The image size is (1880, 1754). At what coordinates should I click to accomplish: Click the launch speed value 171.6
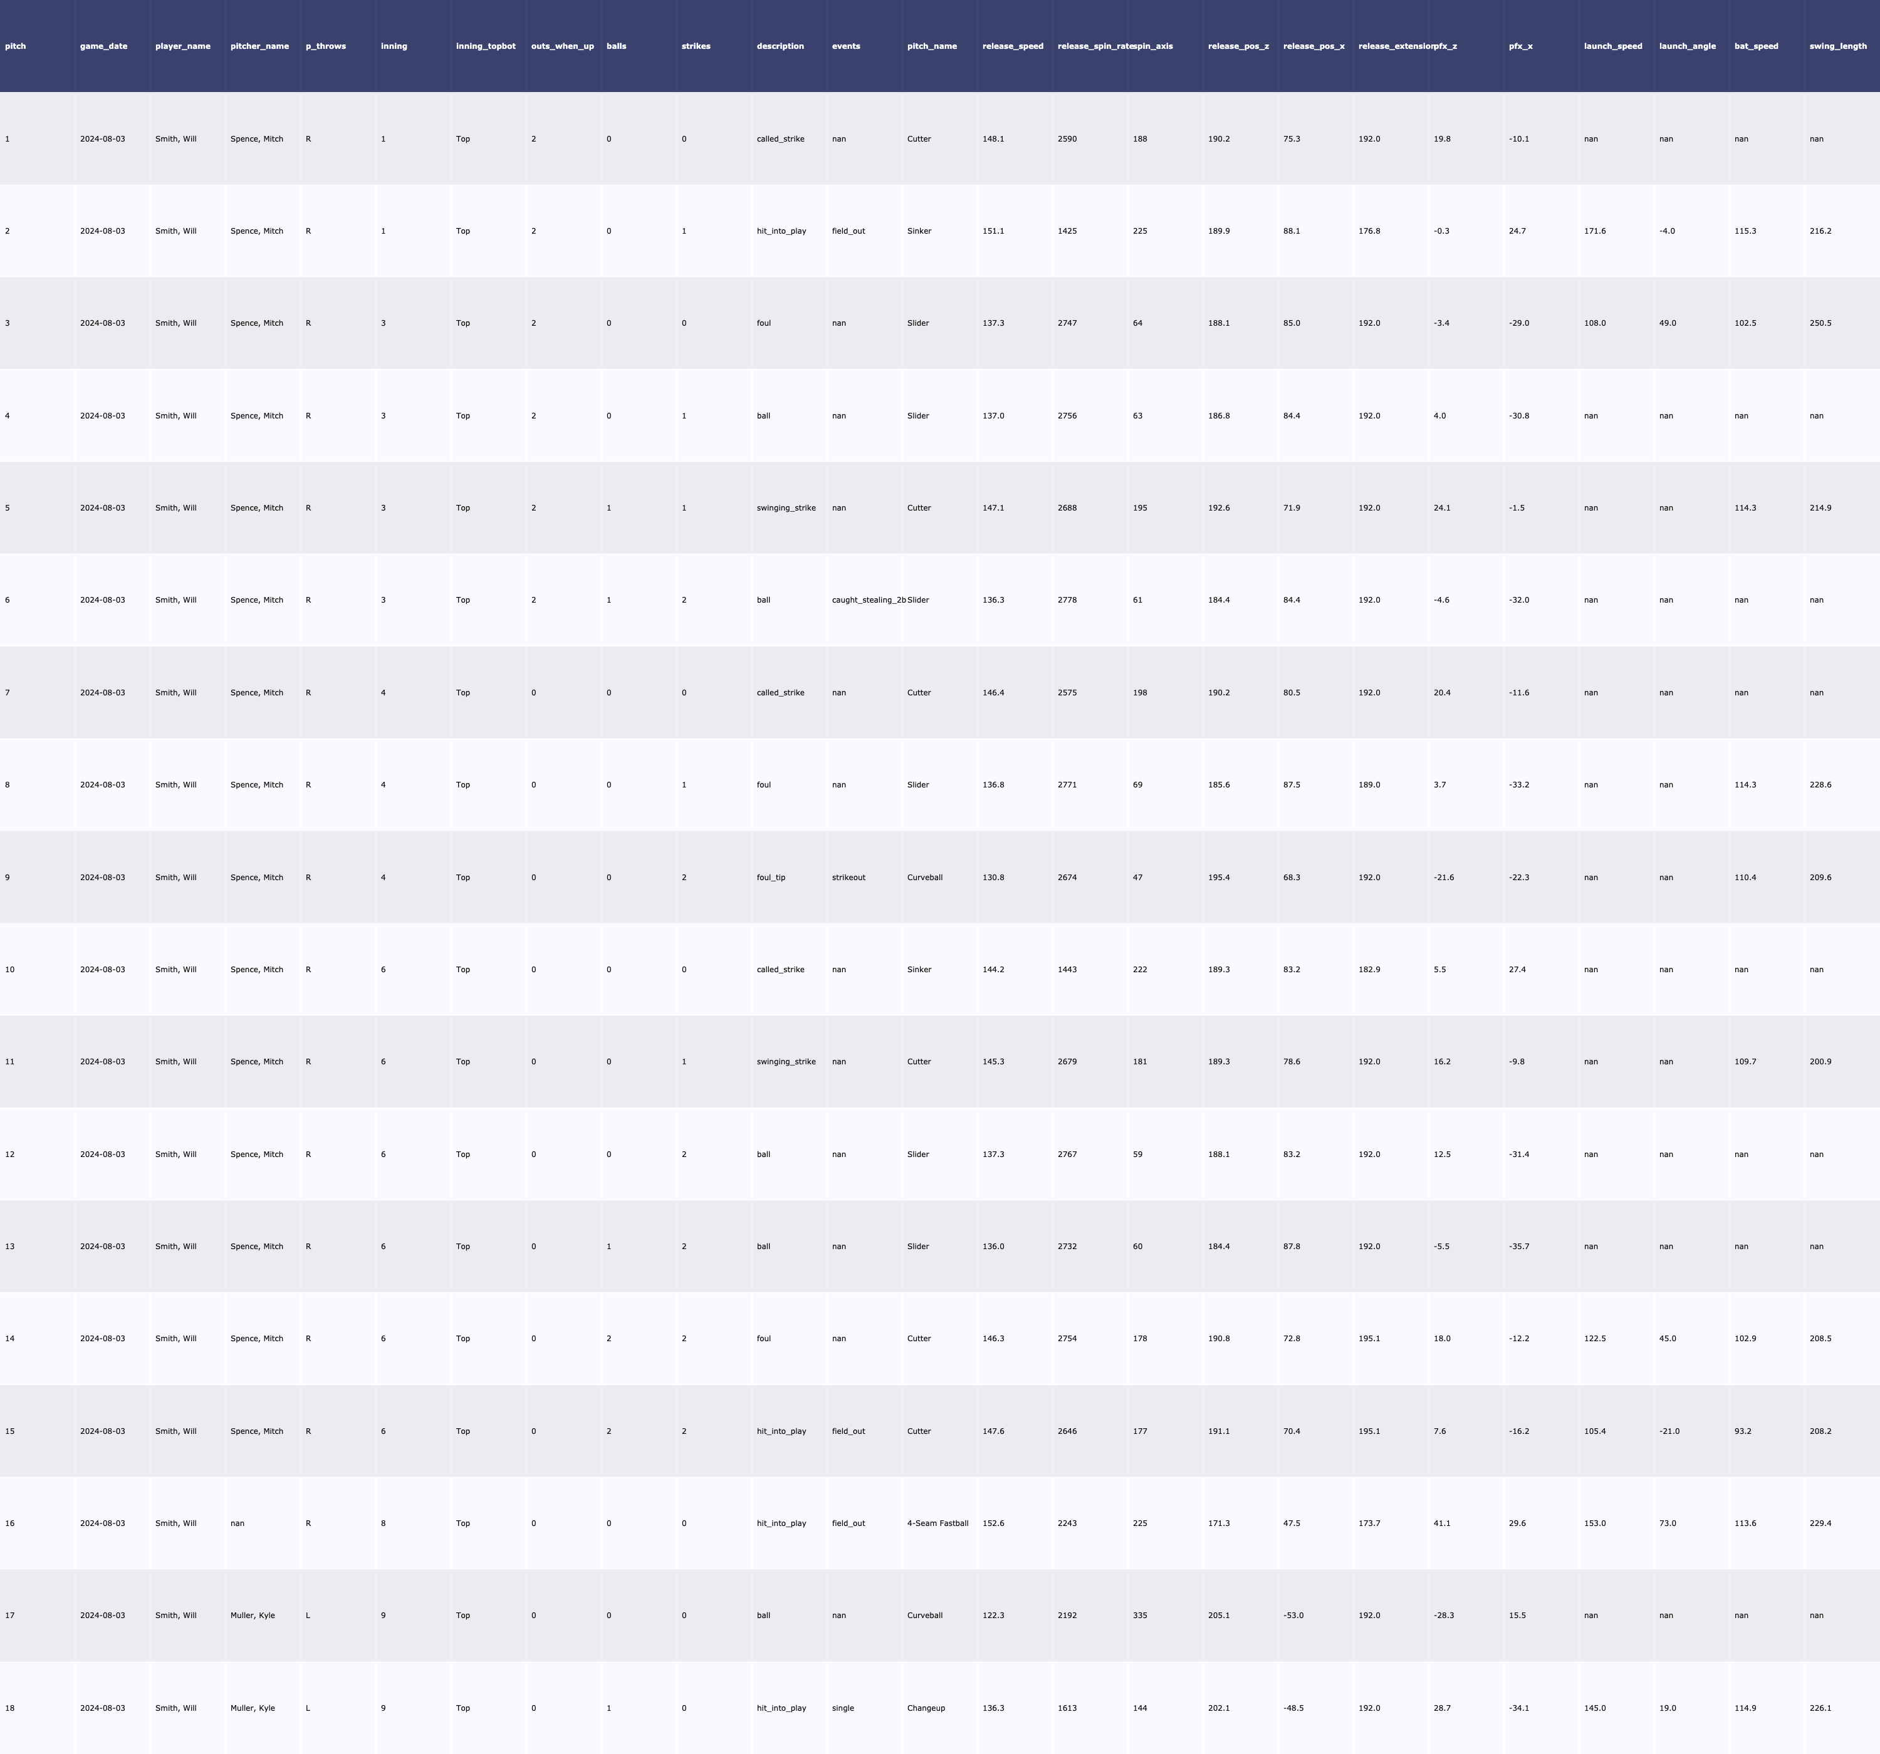tap(1594, 232)
